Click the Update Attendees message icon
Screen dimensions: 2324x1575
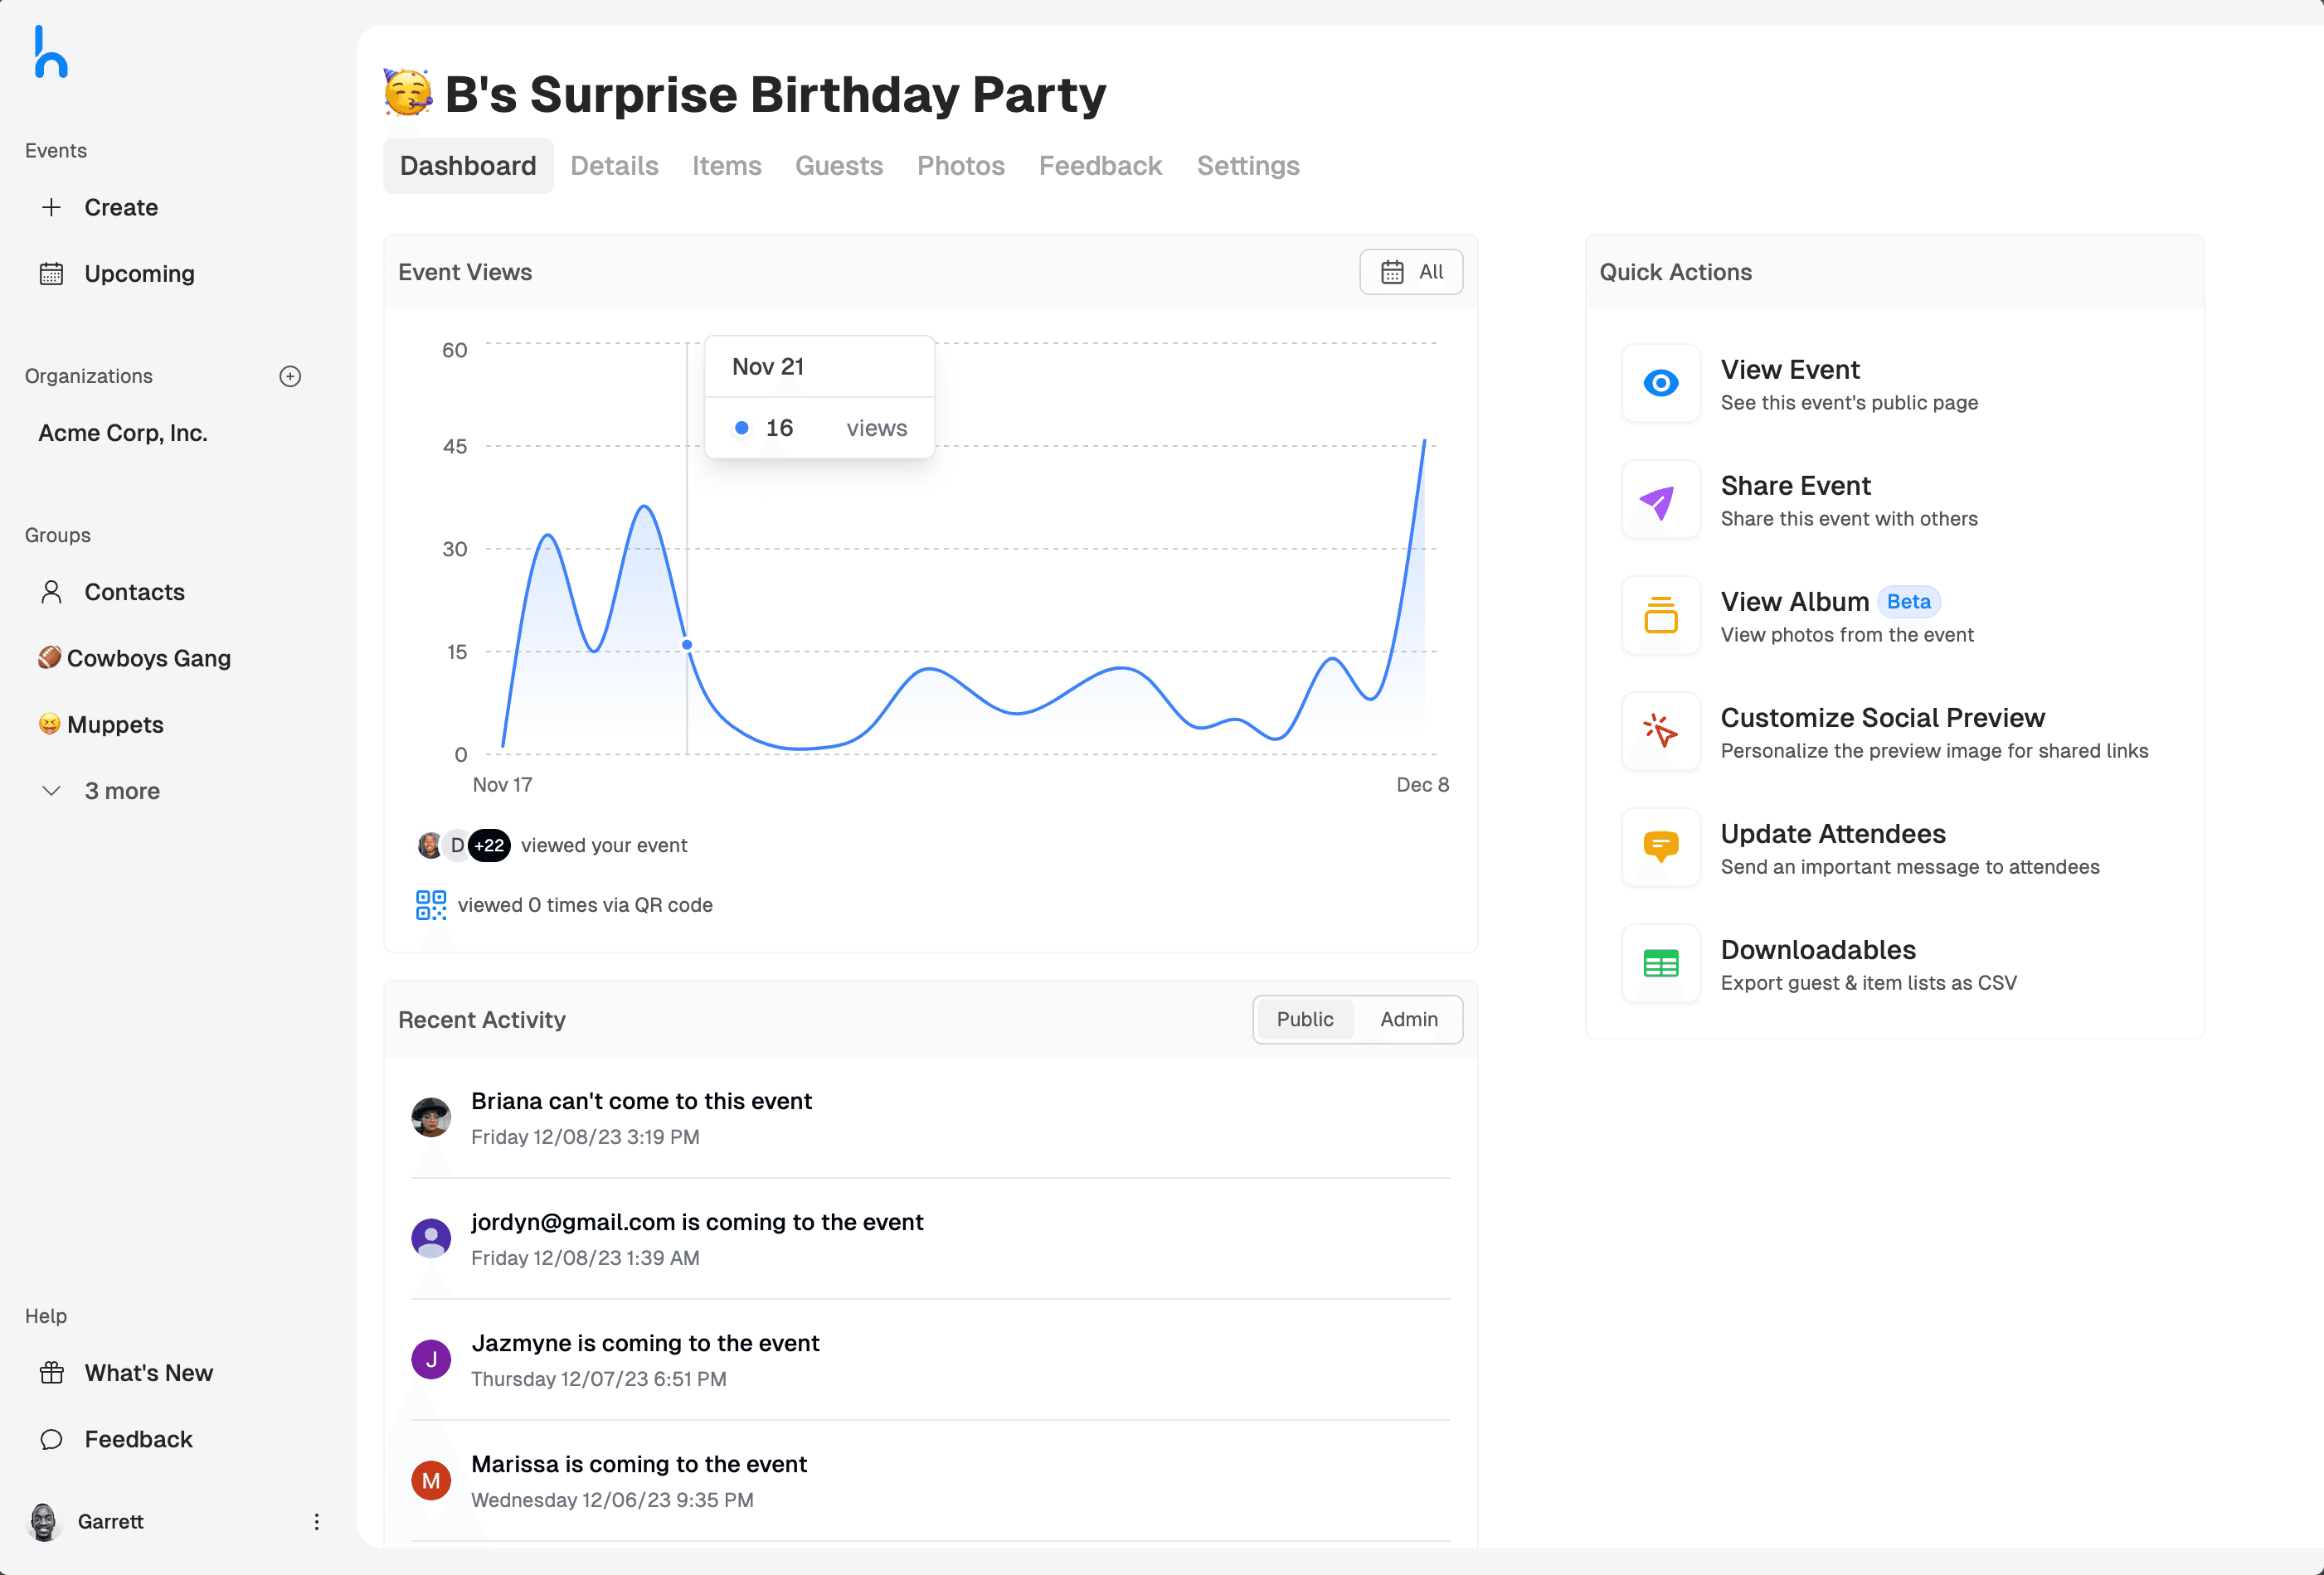1660,847
